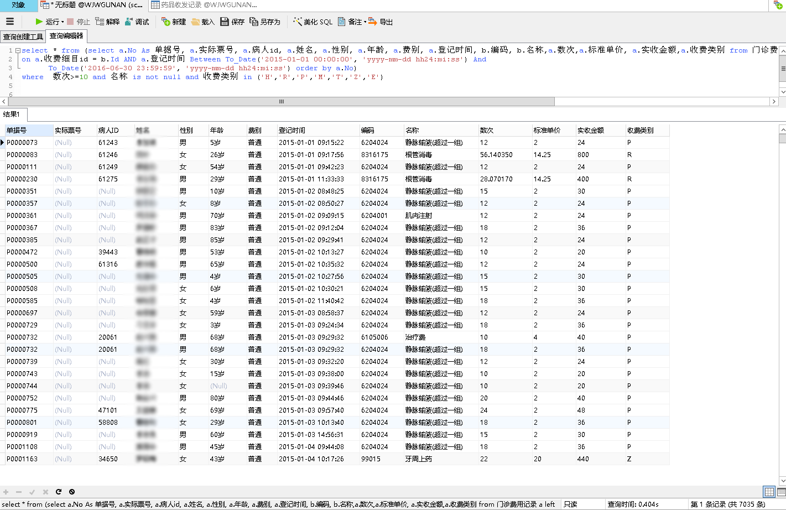Viewport: 786px width, 510px height.
Task: Open the hamburger menu in toolbar
Action: pyautogui.click(x=10, y=22)
